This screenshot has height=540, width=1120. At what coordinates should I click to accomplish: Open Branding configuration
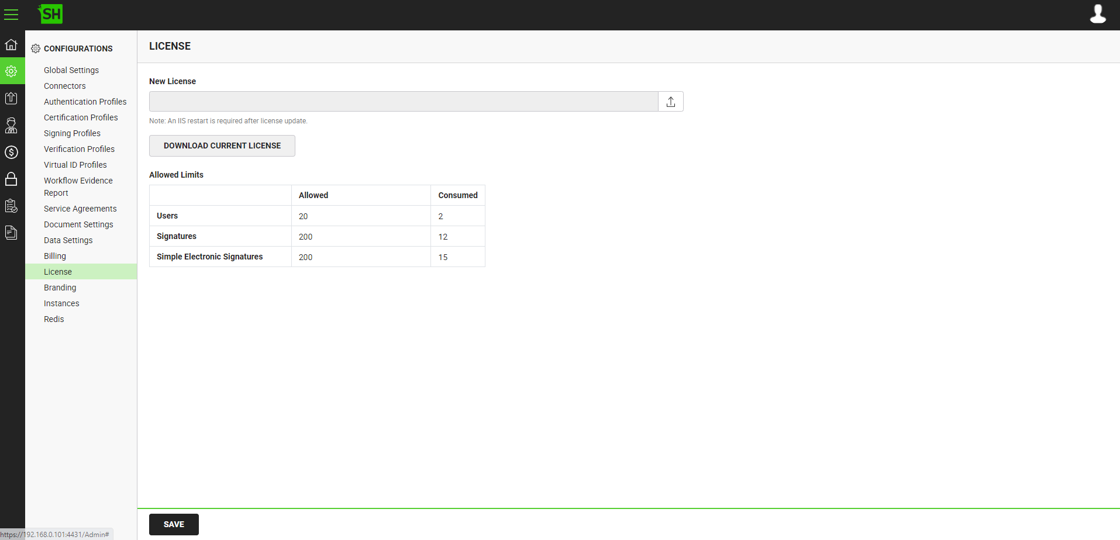tap(60, 288)
